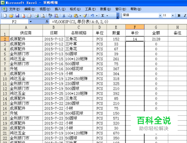Click the Research binoculars icon
Viewport: 187px width, 143px height.
tap(56, 16)
